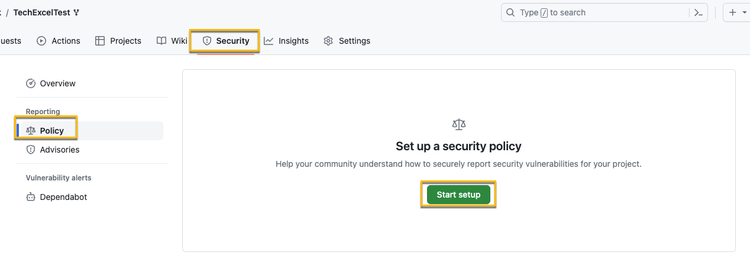Image resolution: width=750 pixels, height=265 pixels.
Task: Click the Dependabot robot icon
Action: (31, 197)
